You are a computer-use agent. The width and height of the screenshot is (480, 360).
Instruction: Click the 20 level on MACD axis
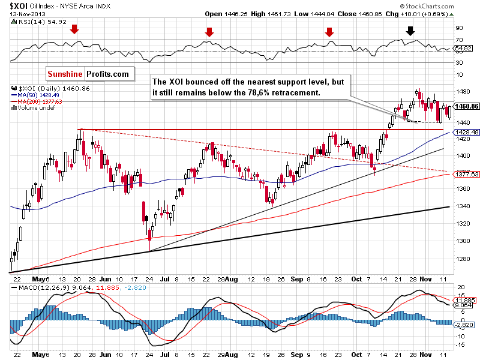pyautogui.click(x=461, y=287)
